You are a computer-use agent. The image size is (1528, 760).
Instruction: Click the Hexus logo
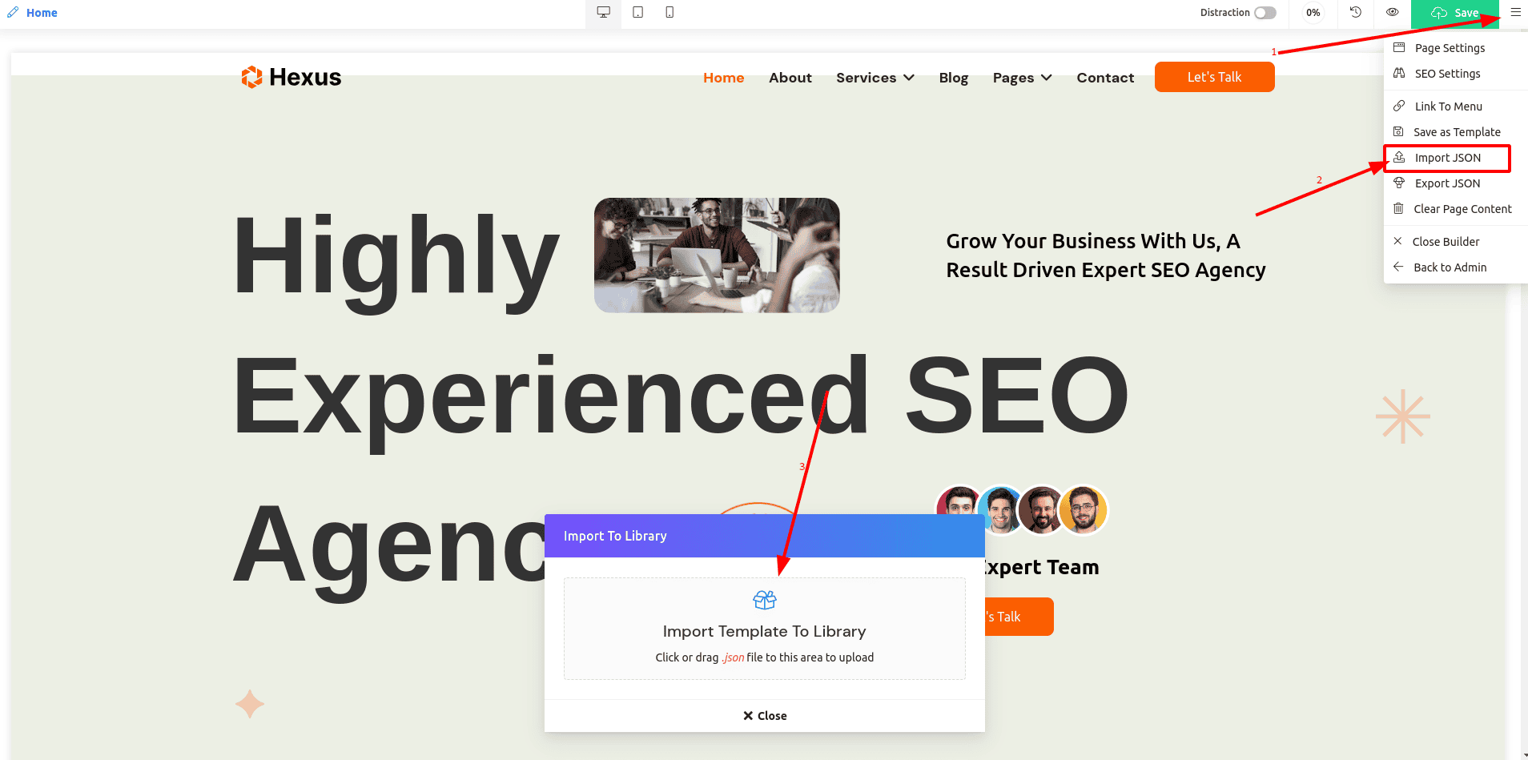click(292, 77)
